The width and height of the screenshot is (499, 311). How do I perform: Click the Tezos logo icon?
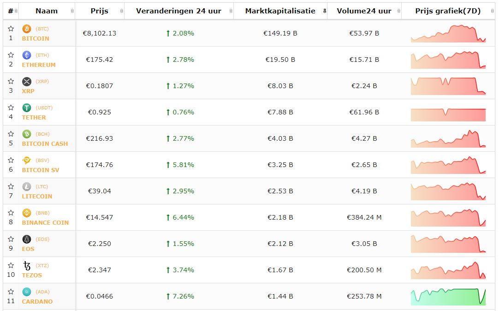pos(27,266)
